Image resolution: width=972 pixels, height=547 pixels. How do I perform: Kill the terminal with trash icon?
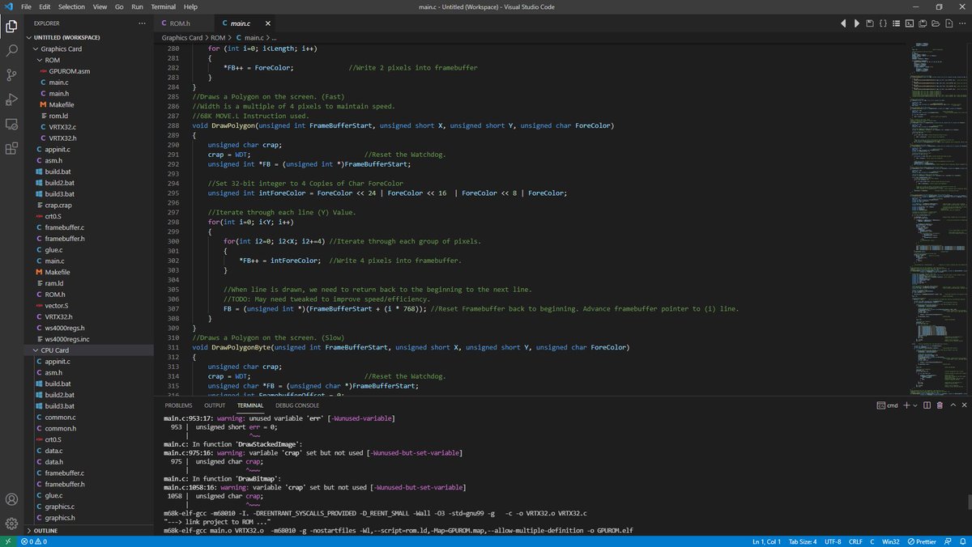(x=940, y=405)
